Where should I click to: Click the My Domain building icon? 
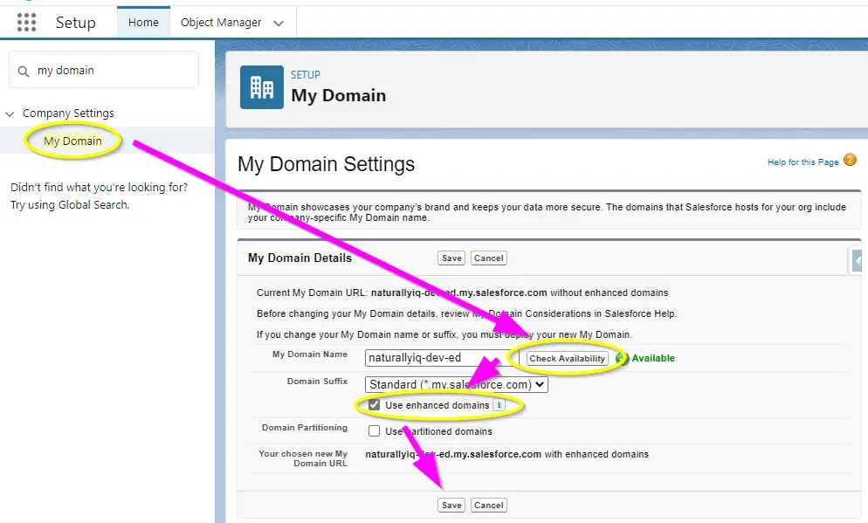pyautogui.click(x=262, y=86)
